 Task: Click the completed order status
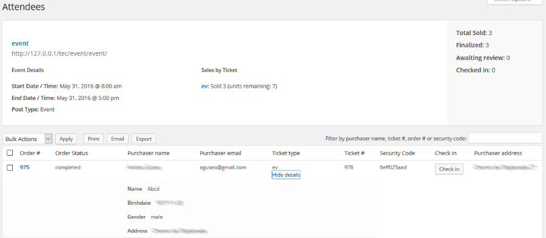point(67,167)
